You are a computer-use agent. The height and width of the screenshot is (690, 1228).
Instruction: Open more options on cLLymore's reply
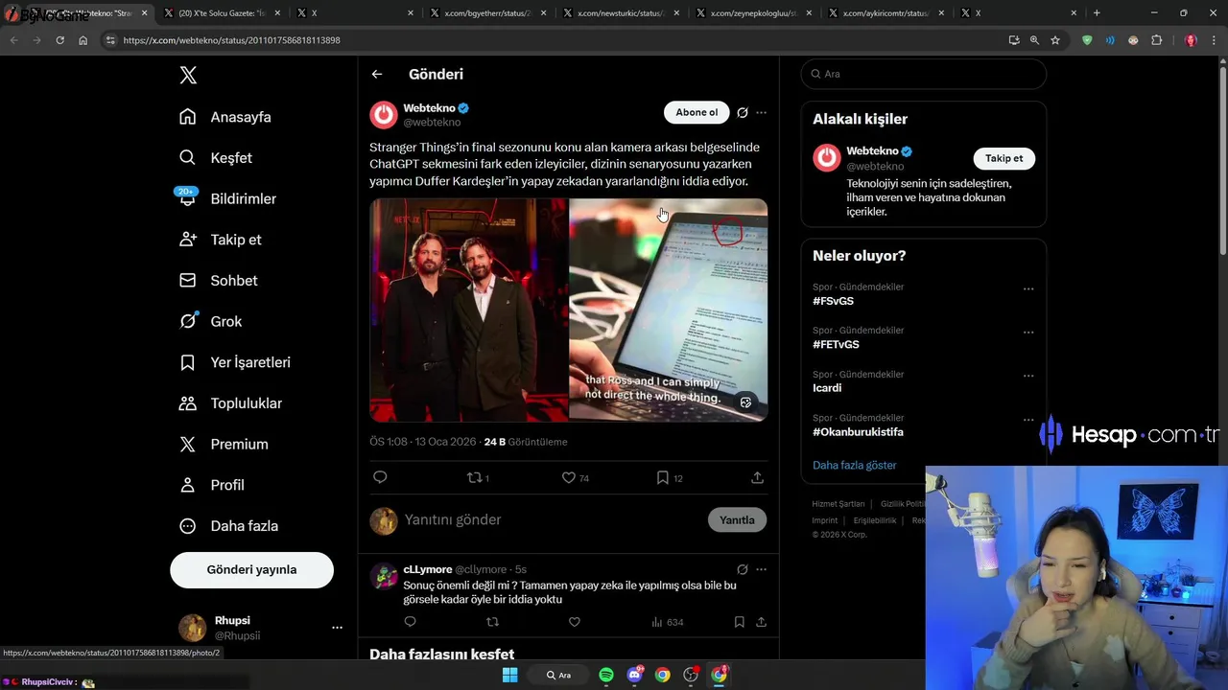761,569
